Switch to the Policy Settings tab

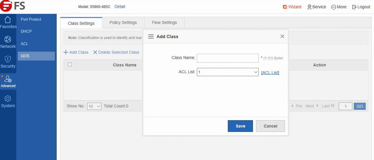point(123,22)
